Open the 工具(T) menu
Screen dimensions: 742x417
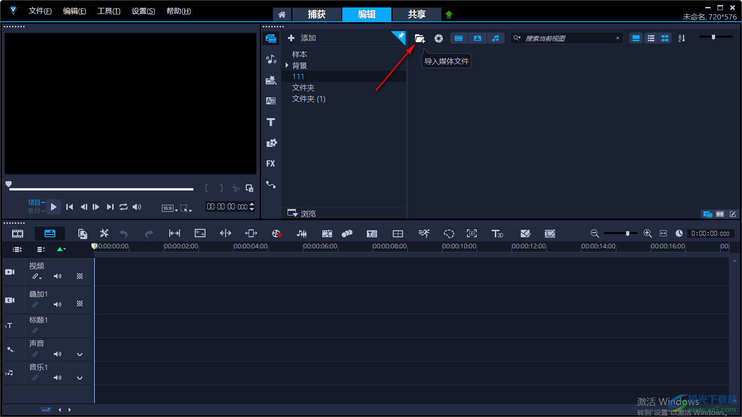[x=109, y=11]
